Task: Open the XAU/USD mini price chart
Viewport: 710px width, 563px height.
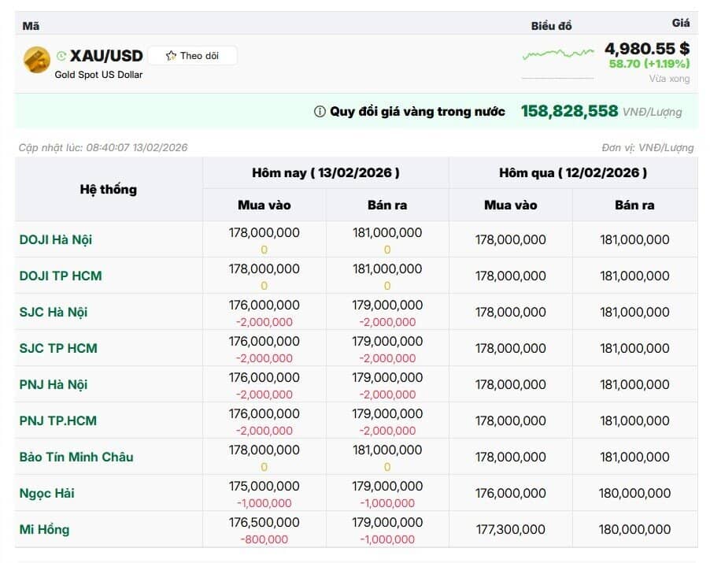Action: click(x=557, y=55)
